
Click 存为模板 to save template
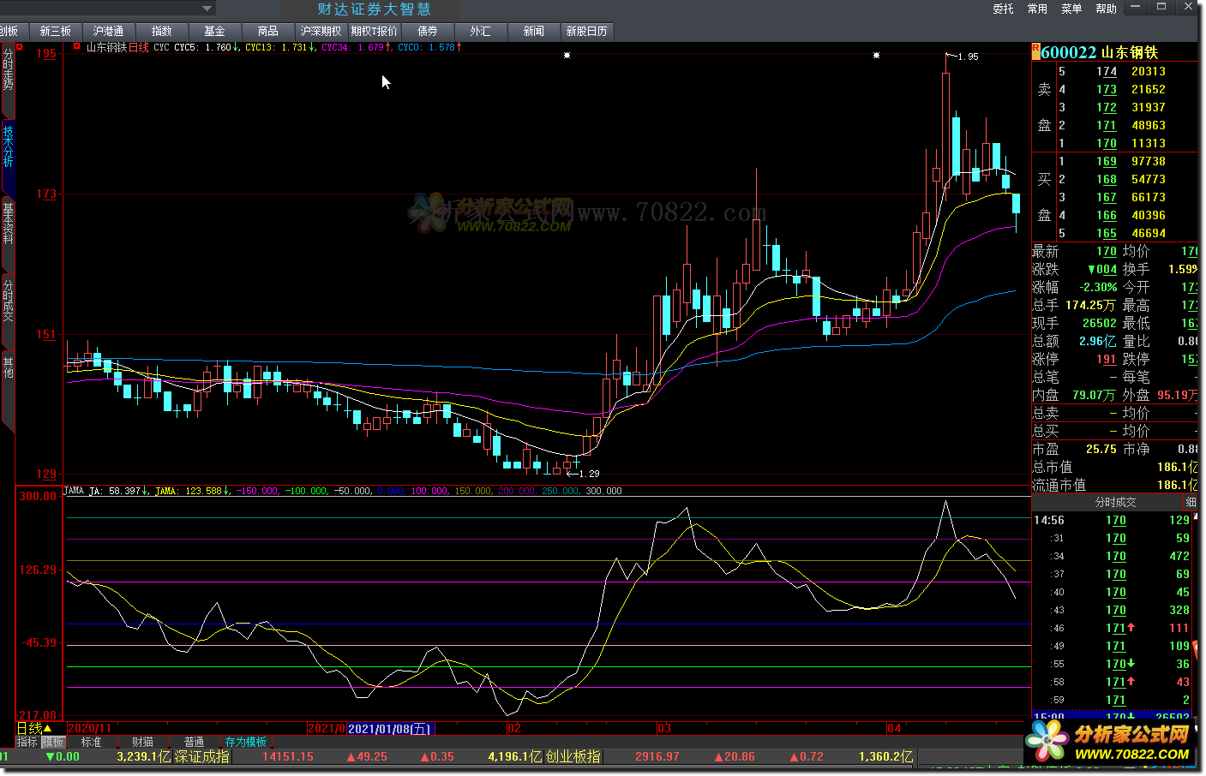coord(246,742)
